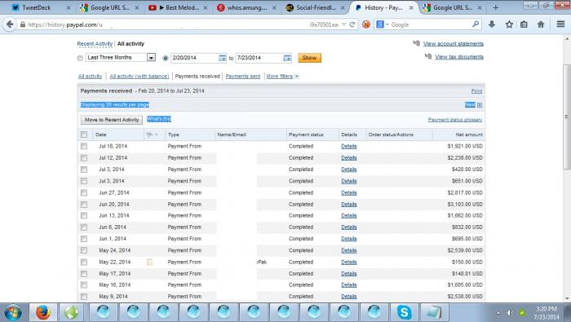The height and width of the screenshot is (322, 571).
Task: Select the Payments sent filter
Action: tap(243, 76)
